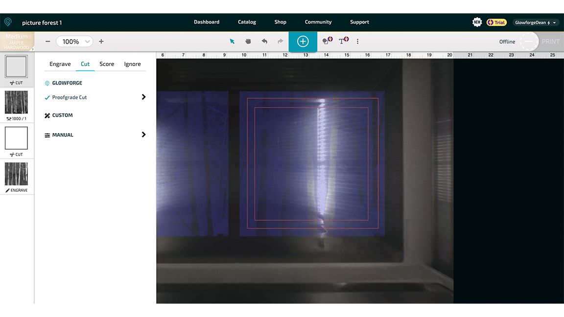564x317 pixels.
Task: Select the 1000 / 1 forest thumbnail
Action: (16, 105)
